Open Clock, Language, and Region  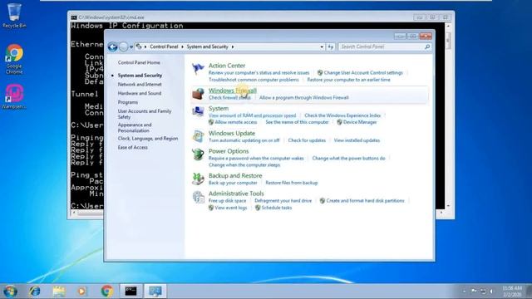pyautogui.click(x=148, y=139)
